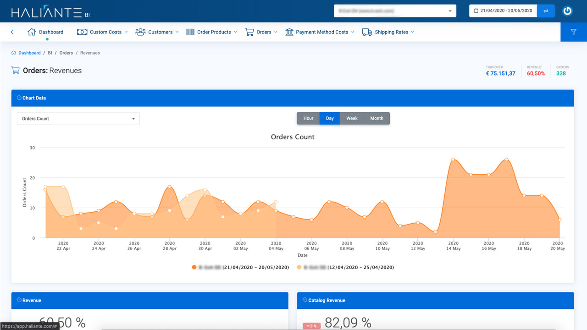Click the Catalog Revenue panel title
Screen dimensions: 587x330
pyautogui.click(x=327, y=301)
